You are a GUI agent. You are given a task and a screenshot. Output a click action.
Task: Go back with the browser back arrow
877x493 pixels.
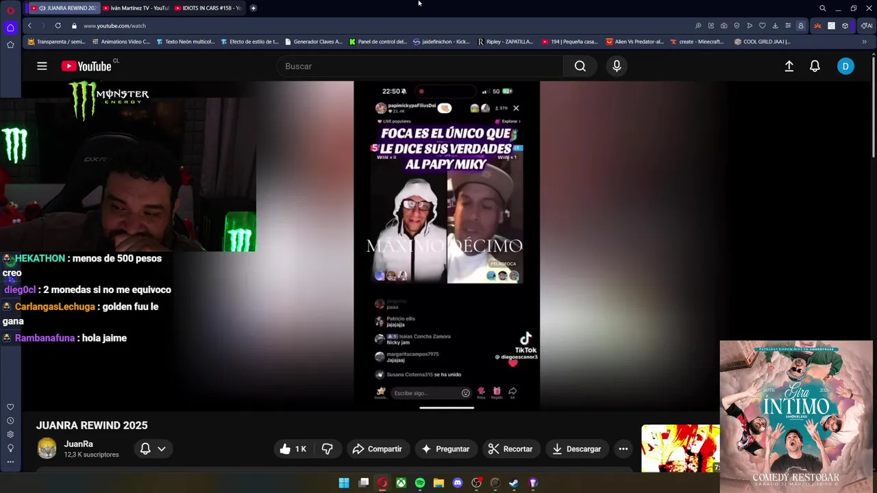29,25
